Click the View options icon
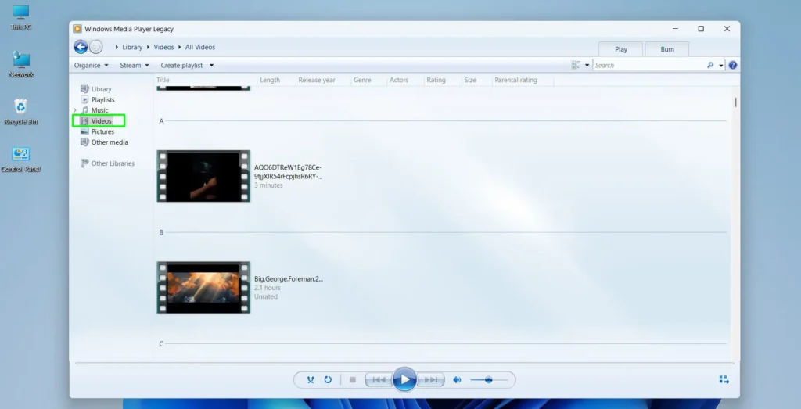The height and width of the screenshot is (409, 801). point(577,66)
